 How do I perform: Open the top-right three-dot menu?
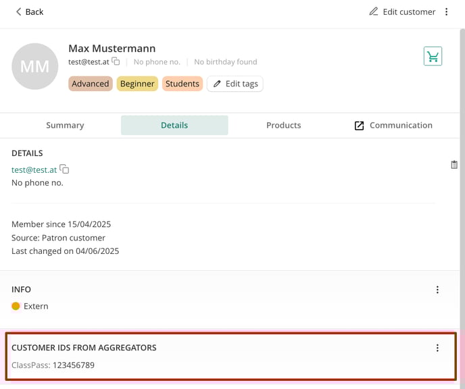pos(446,12)
